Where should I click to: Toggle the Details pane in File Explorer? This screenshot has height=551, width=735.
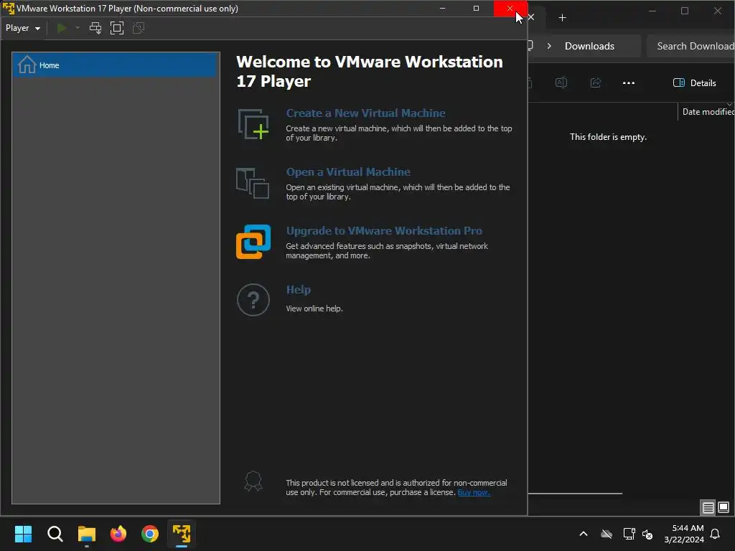pos(695,83)
